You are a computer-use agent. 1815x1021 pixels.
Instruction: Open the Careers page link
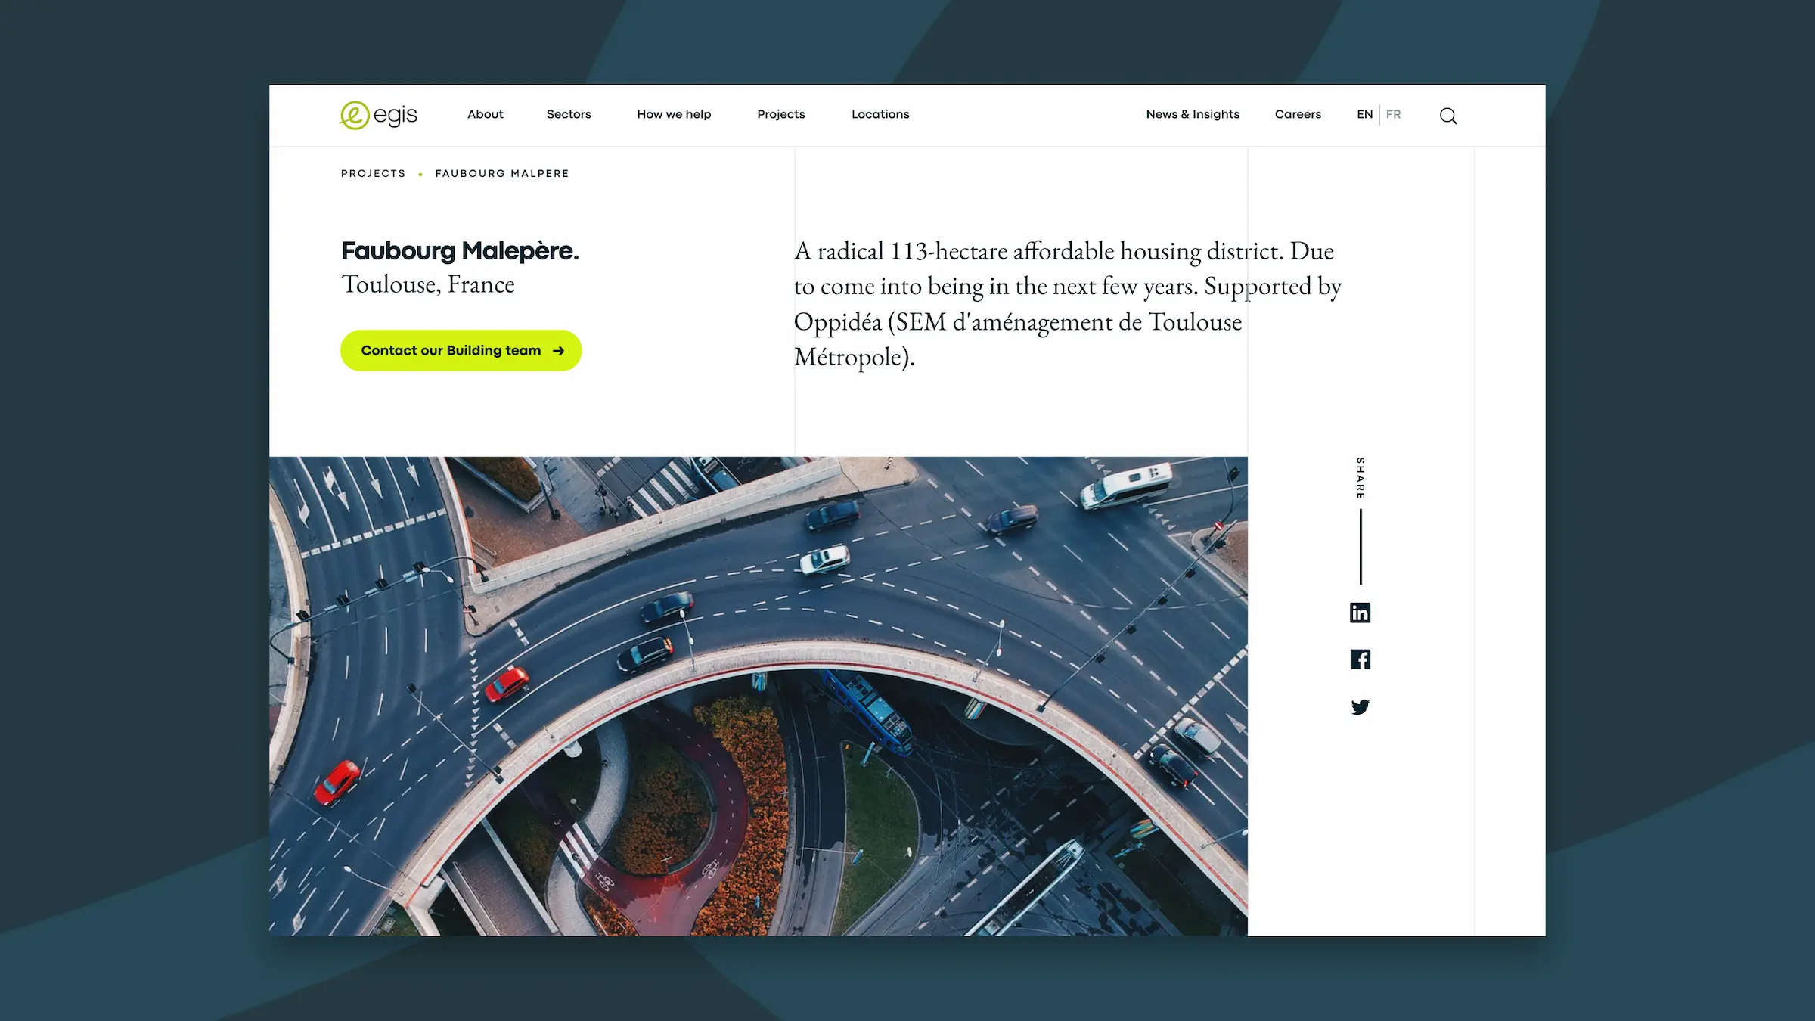(1298, 114)
